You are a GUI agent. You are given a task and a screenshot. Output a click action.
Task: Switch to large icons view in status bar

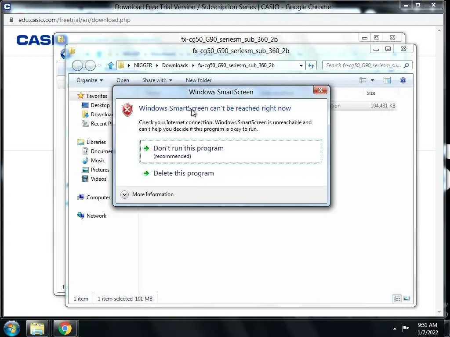(406, 298)
